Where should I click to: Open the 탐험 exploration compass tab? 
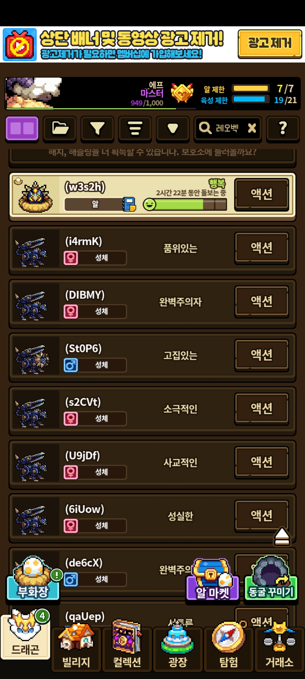click(229, 648)
